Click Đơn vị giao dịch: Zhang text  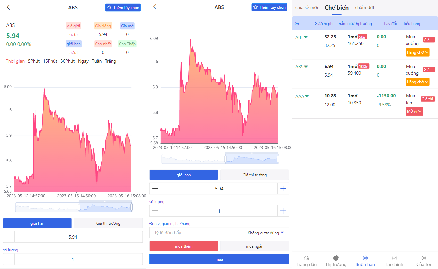click(x=170, y=224)
